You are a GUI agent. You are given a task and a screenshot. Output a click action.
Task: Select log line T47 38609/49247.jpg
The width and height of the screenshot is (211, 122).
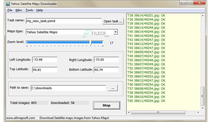146,52
